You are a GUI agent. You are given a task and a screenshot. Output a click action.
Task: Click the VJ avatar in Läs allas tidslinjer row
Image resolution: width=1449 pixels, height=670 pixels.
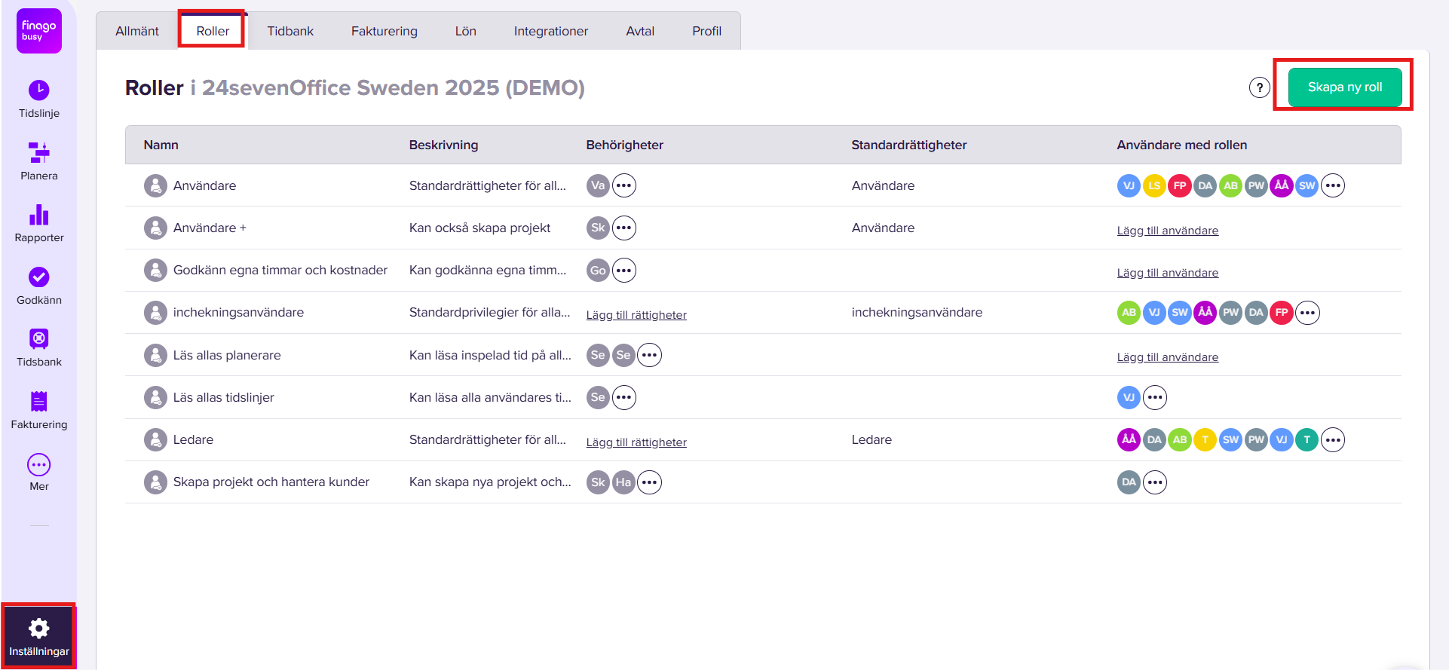click(1129, 397)
